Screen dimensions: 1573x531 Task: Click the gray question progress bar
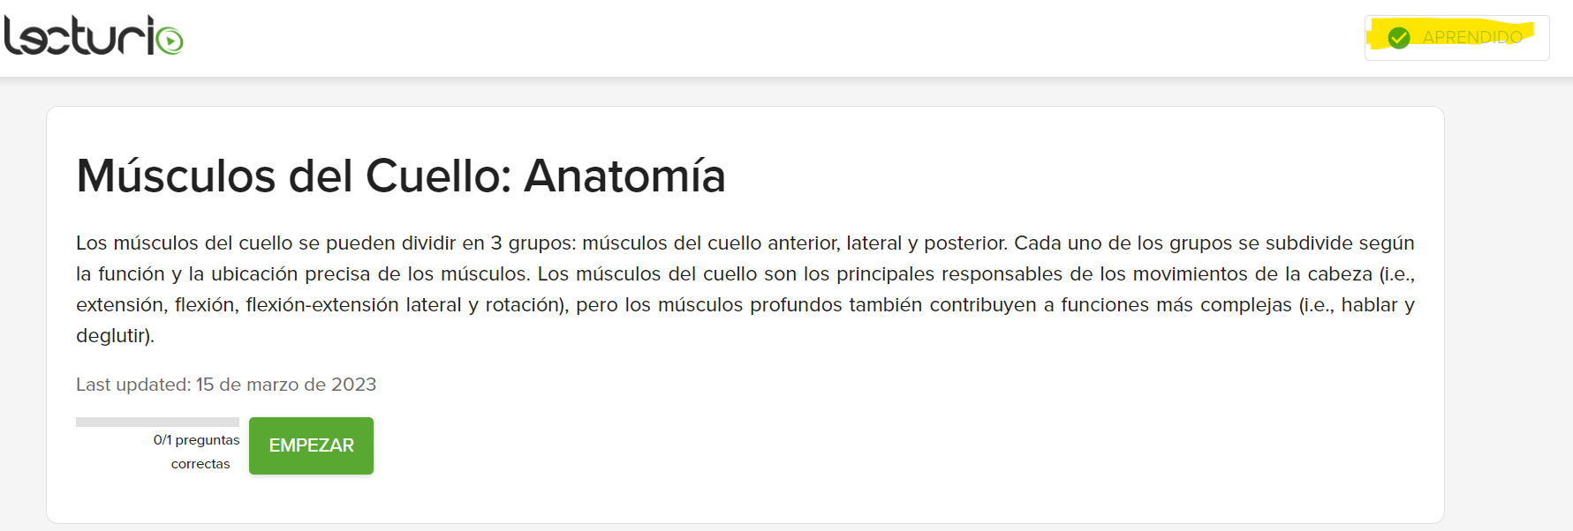(157, 423)
